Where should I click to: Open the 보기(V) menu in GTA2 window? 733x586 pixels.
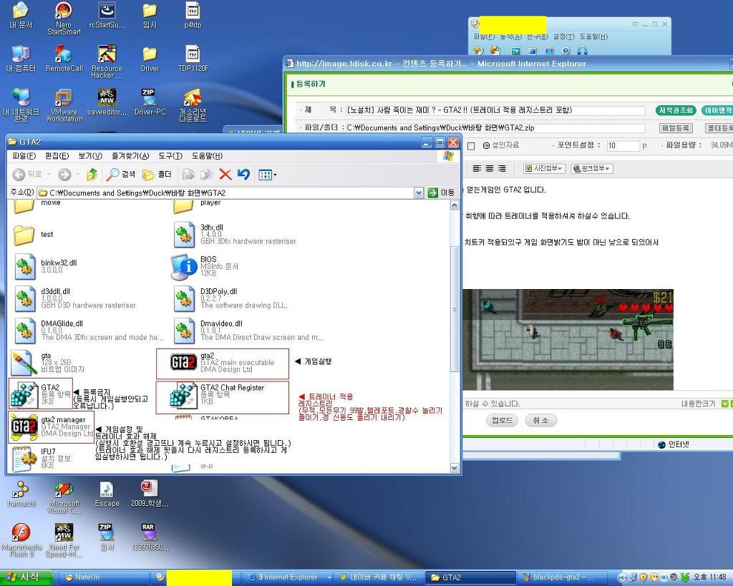tap(90, 155)
